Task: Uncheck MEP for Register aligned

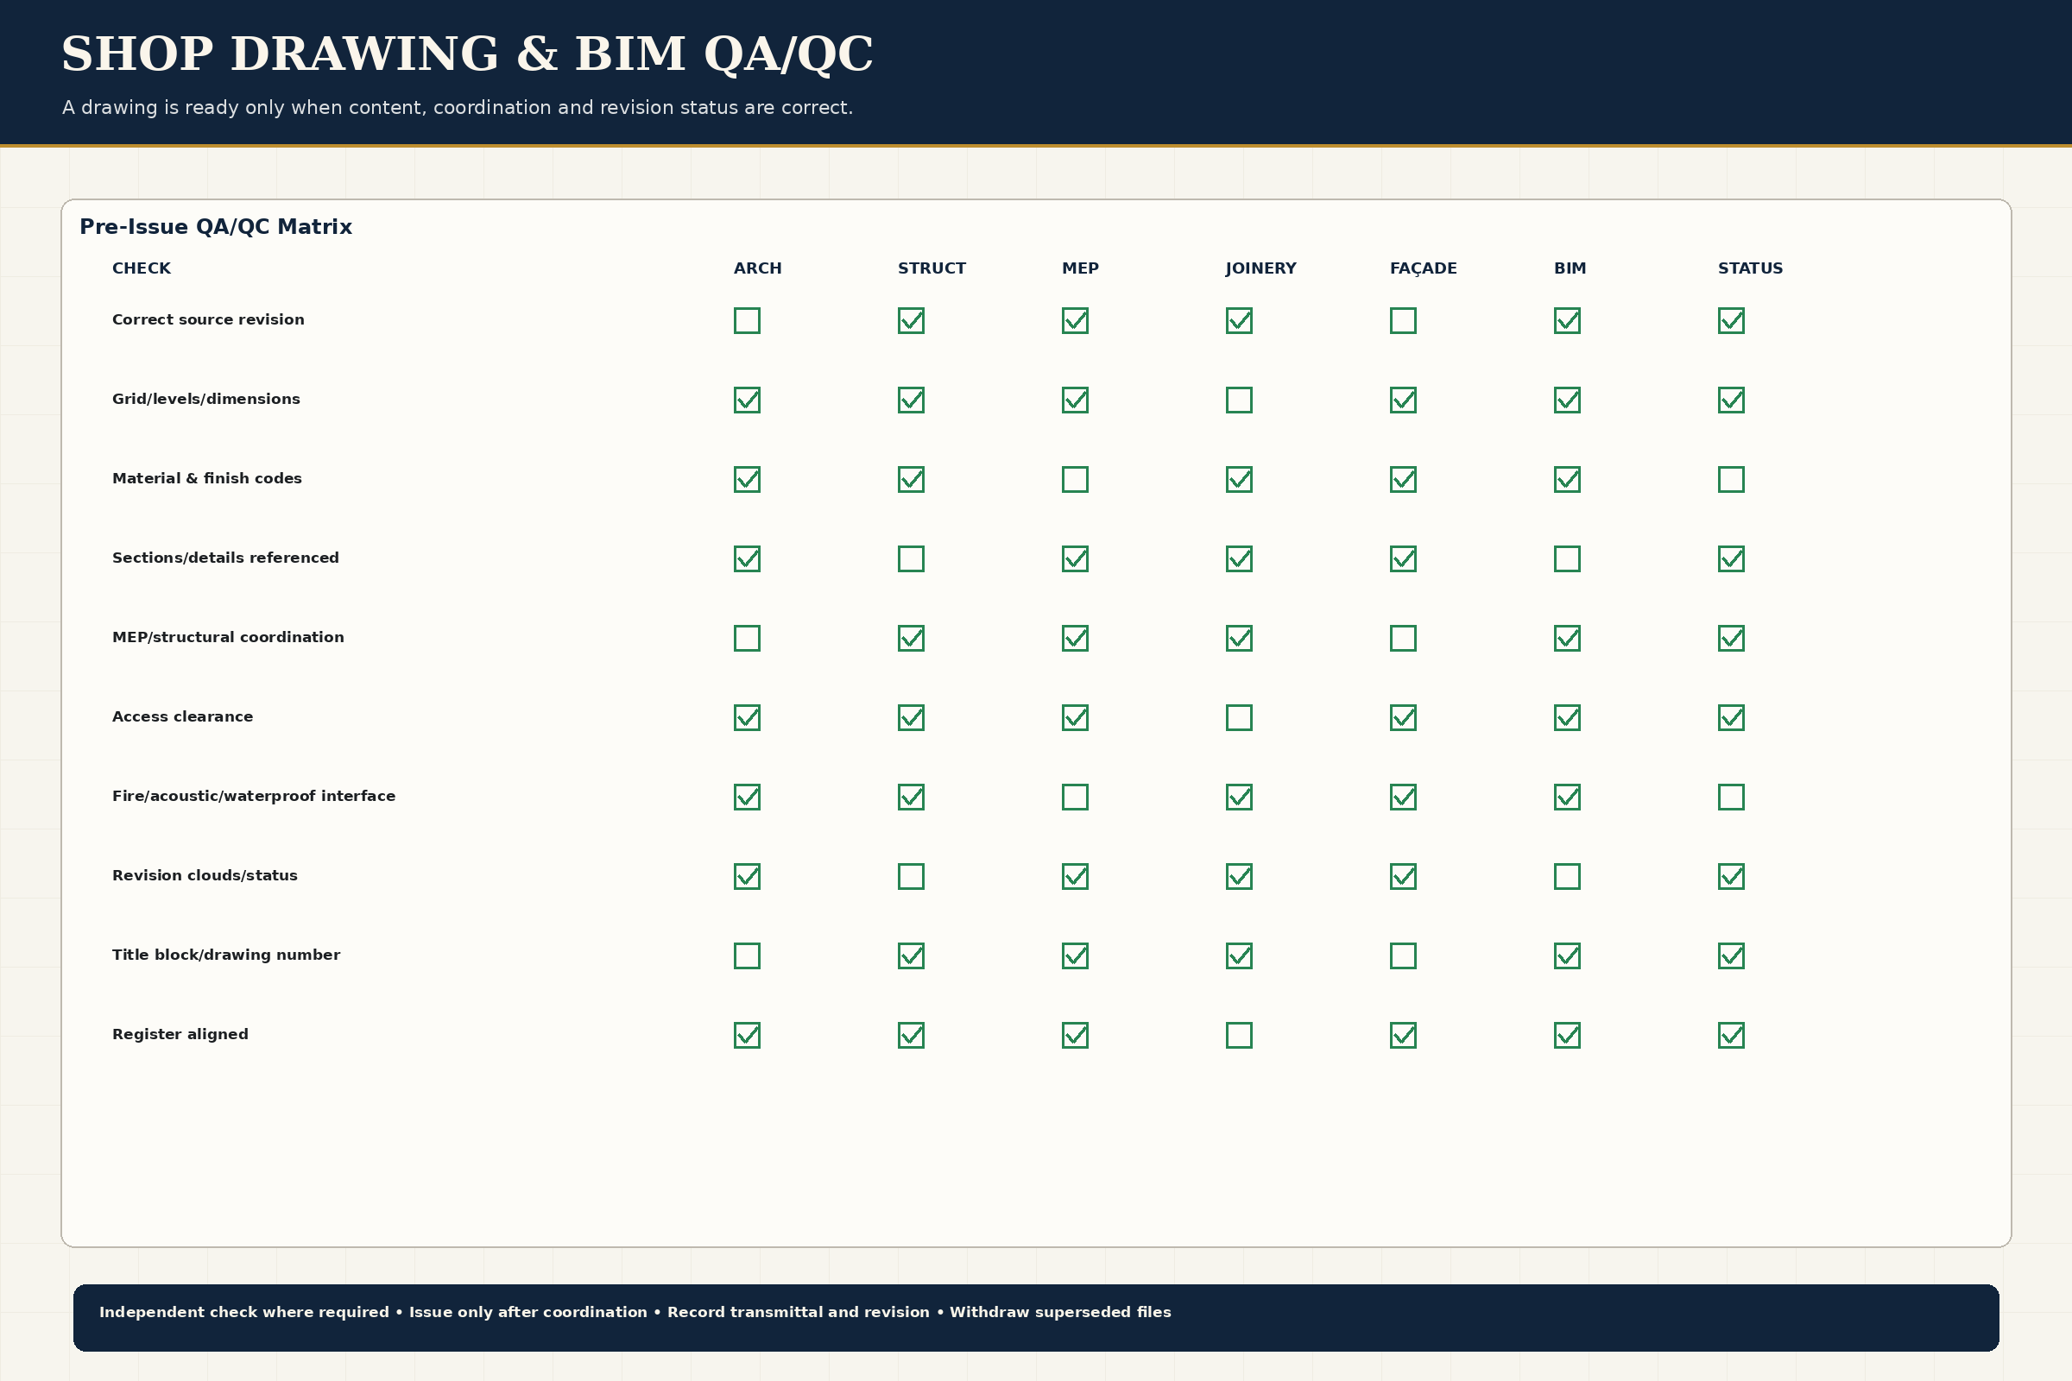Action: [1075, 1035]
